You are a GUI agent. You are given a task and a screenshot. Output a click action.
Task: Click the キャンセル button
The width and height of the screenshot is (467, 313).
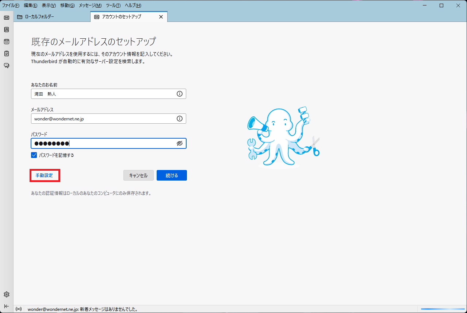(x=138, y=175)
